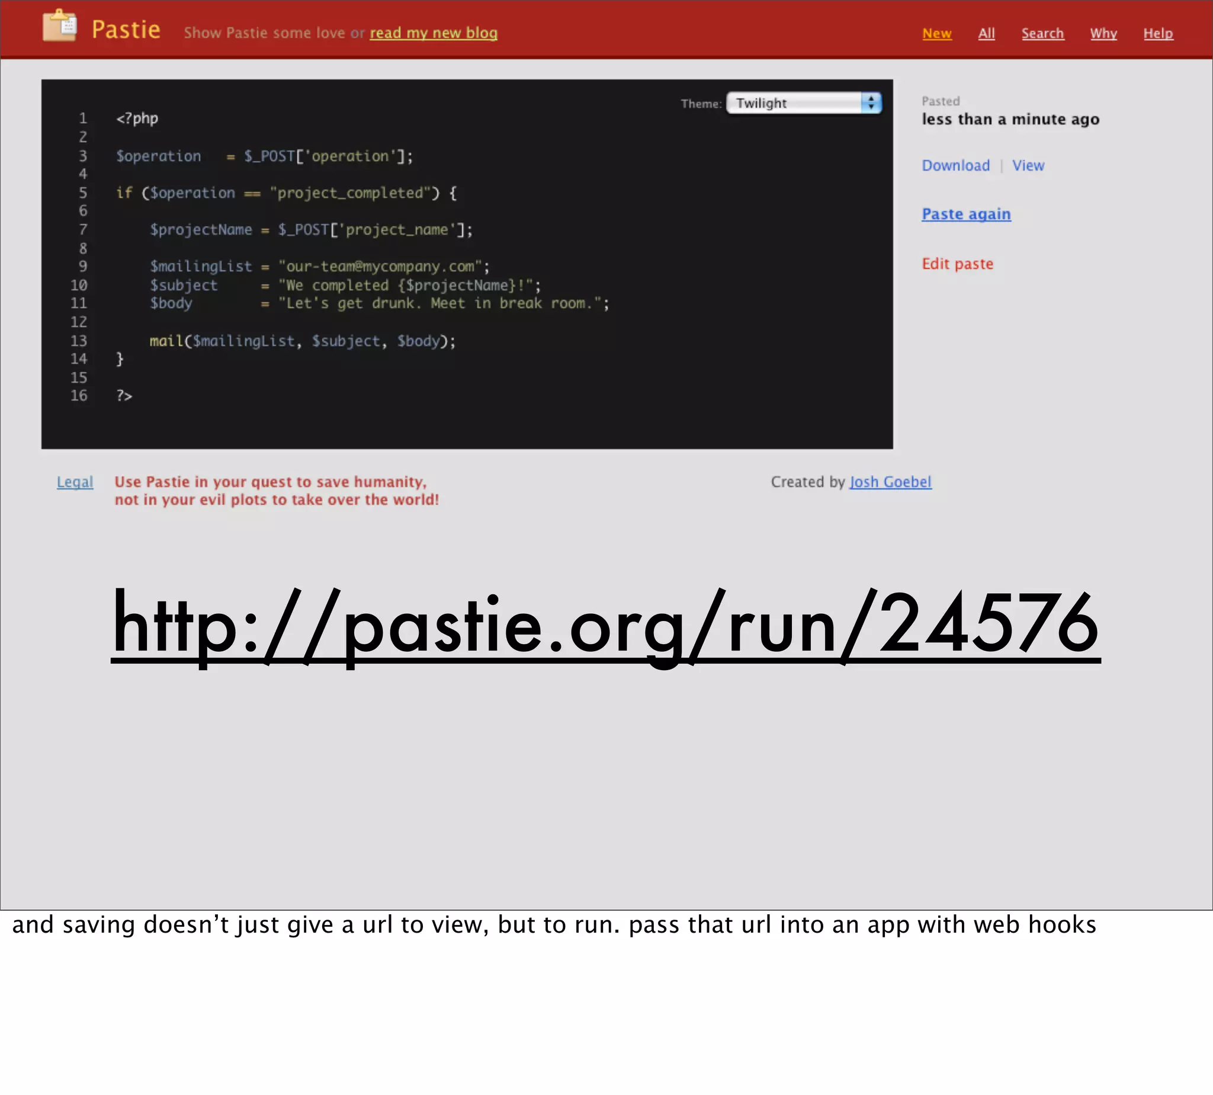Open the New paste menu item
1213x1095 pixels.
tap(937, 34)
